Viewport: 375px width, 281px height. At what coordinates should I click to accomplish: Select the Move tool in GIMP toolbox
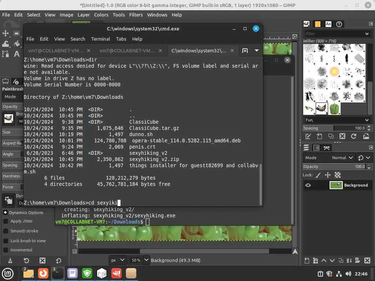click(x=5, y=33)
